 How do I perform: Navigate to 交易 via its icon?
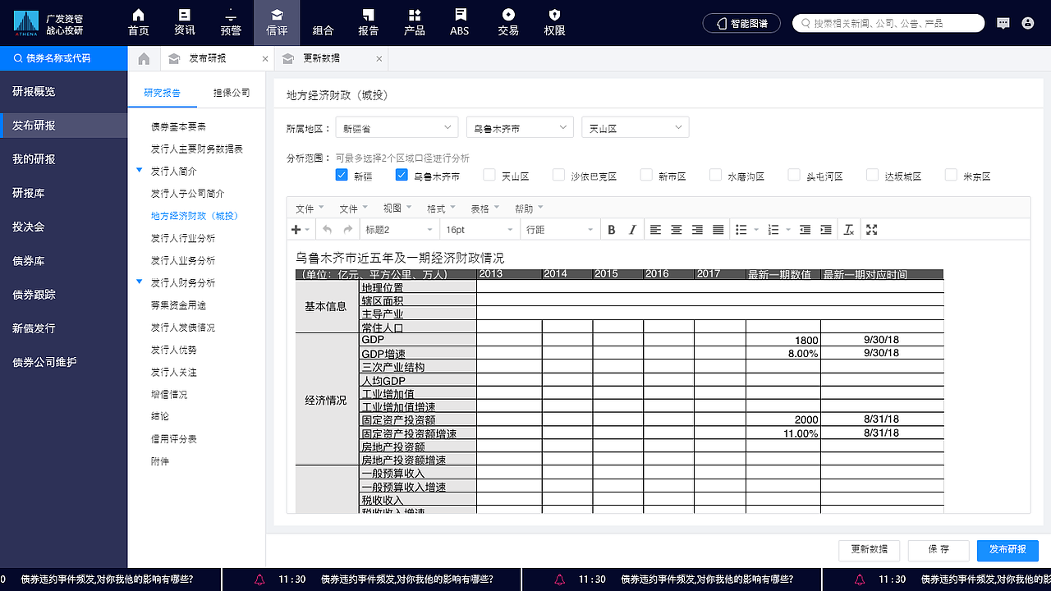[x=508, y=22]
